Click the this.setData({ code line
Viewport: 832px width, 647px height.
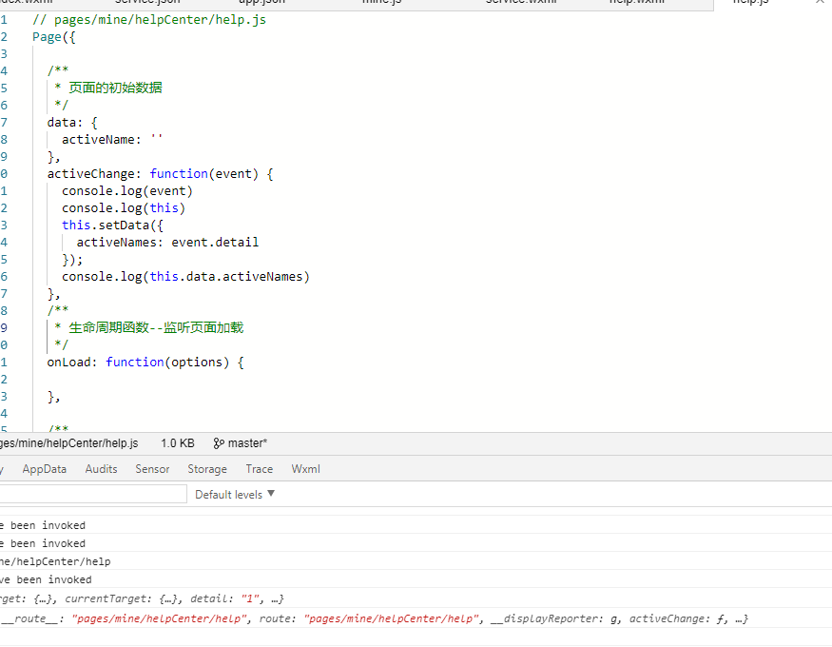pyautogui.click(x=112, y=225)
